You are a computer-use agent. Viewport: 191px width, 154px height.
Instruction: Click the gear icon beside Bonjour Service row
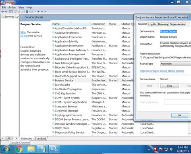(x=53, y=80)
